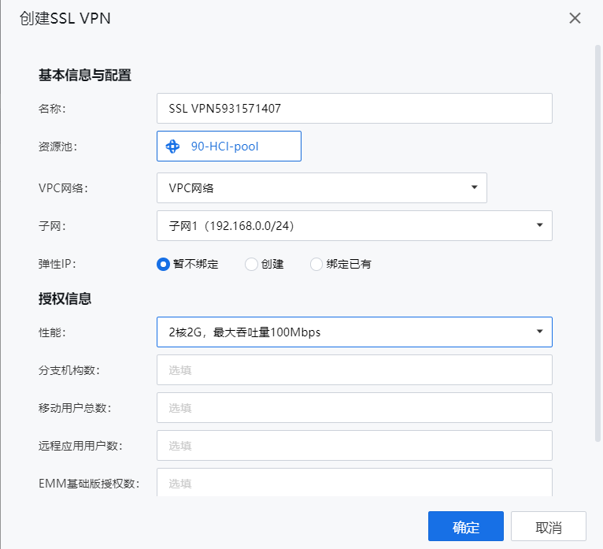The height and width of the screenshot is (549, 603).
Task: Open the 性能 dropdown list
Action: (x=354, y=332)
